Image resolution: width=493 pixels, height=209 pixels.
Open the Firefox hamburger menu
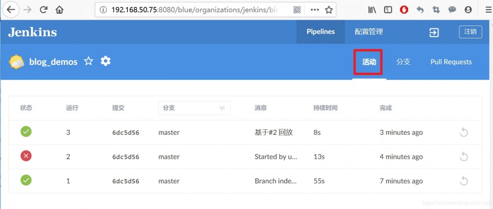point(488,10)
